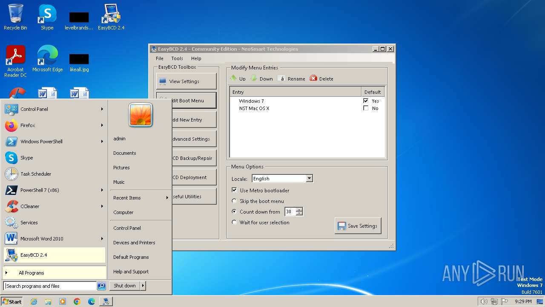Screen dimensions: 545x307
Task: Select NST Mac OS X entry row
Action: pos(307,108)
